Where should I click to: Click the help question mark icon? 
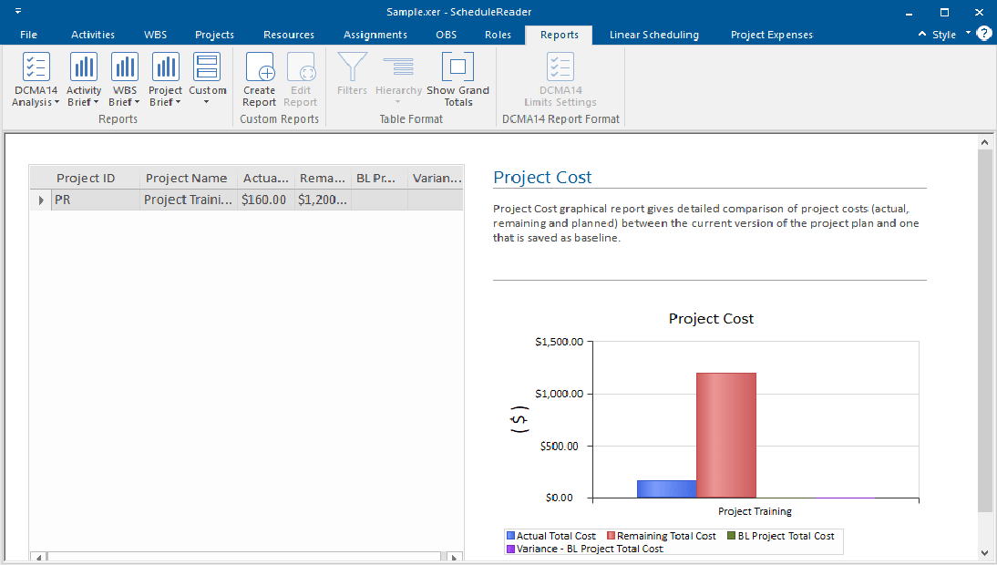(x=984, y=34)
